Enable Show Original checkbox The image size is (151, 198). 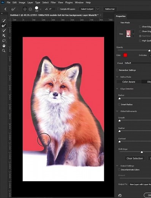[140, 31]
